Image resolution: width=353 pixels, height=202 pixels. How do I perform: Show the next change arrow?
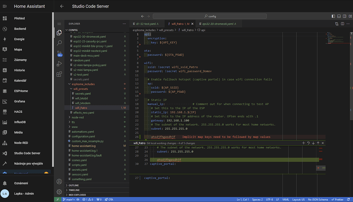click(x=313, y=143)
